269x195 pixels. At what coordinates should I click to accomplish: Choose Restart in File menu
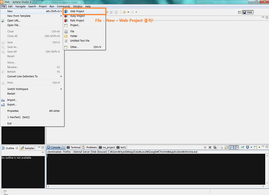(x=33, y=94)
